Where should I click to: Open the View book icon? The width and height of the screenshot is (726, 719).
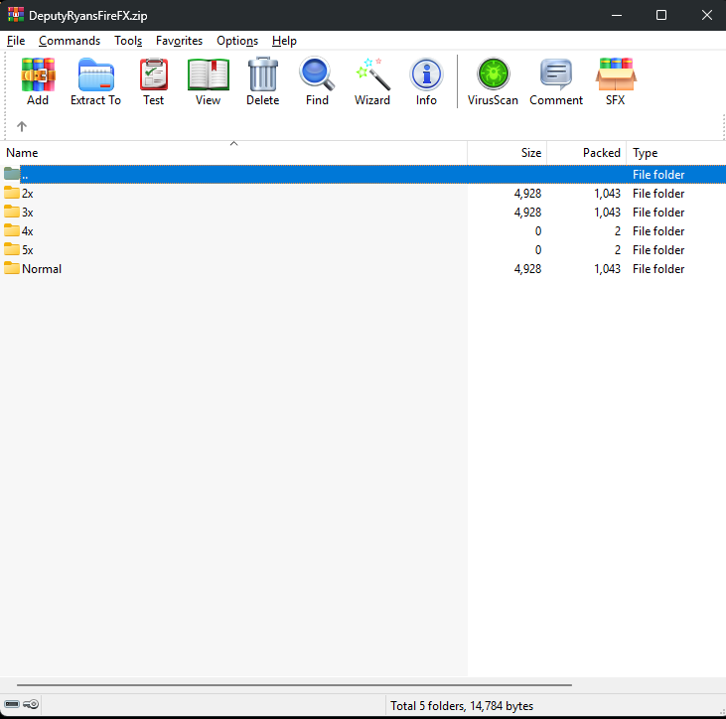coord(209,81)
